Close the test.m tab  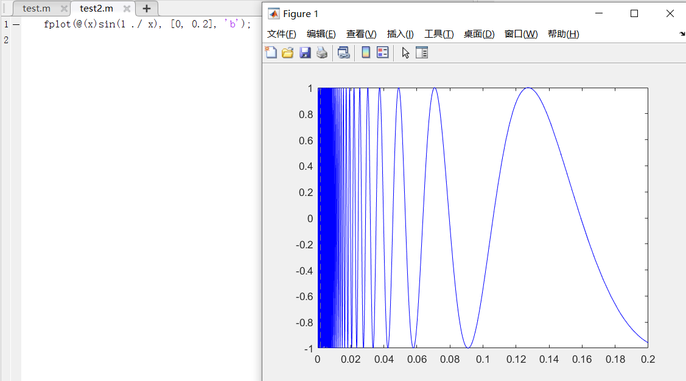pos(64,9)
